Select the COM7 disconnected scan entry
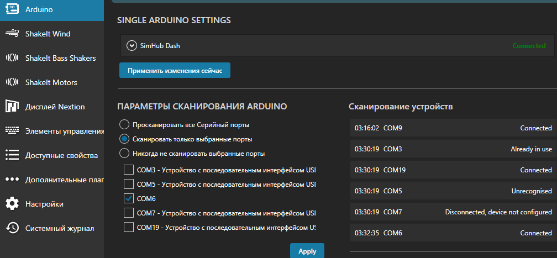The image size is (557, 258). coord(453,212)
